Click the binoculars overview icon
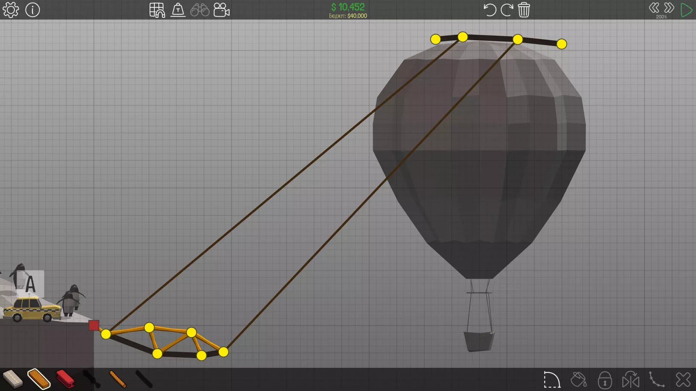 tap(200, 10)
